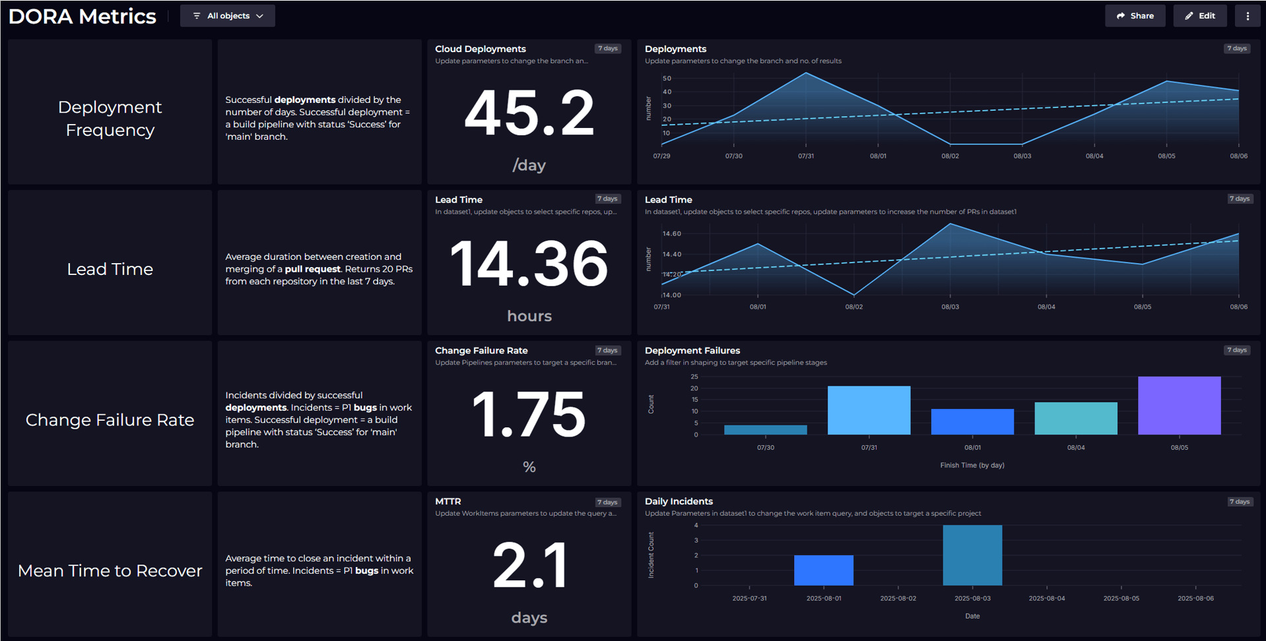Click the 14.36 hours Lead Time value

(529, 264)
